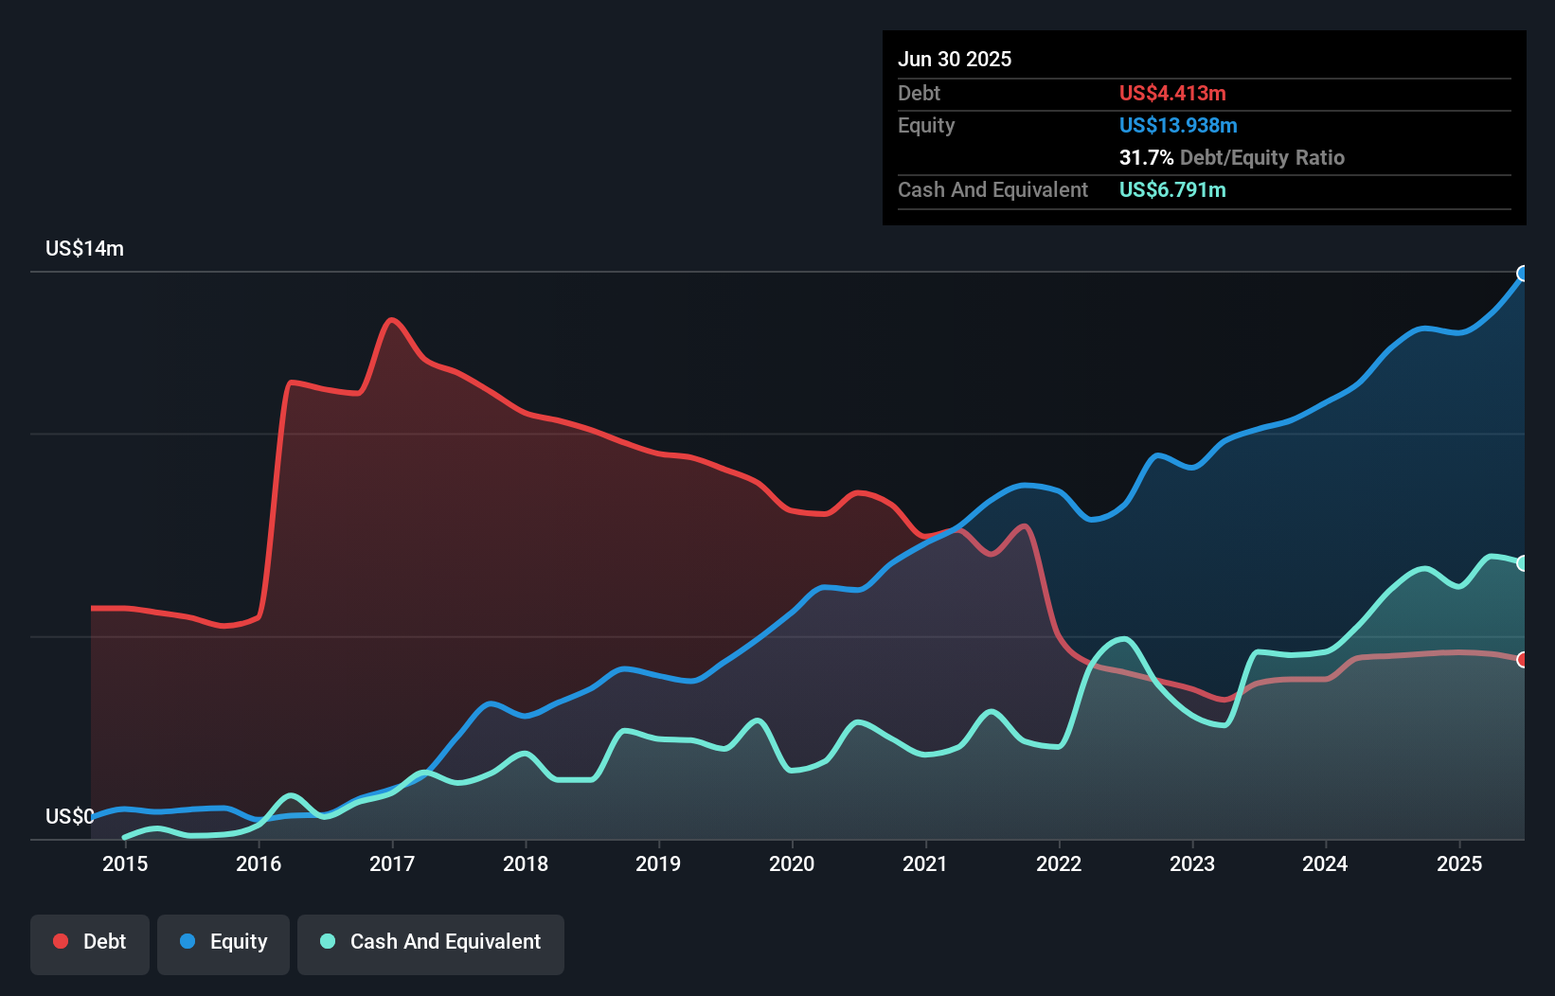Viewport: 1555px width, 996px height.
Task: Click the blue Equity end-point marker
Action: tap(1523, 274)
